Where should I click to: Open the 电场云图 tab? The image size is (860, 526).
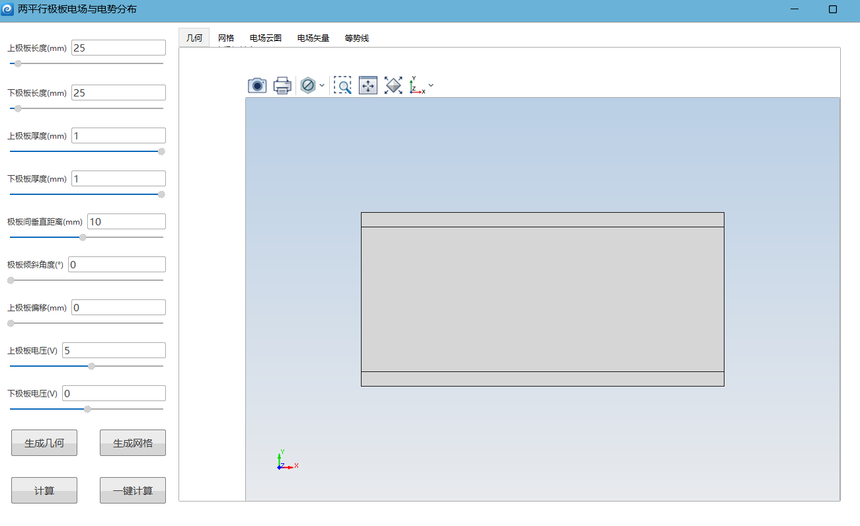point(266,38)
